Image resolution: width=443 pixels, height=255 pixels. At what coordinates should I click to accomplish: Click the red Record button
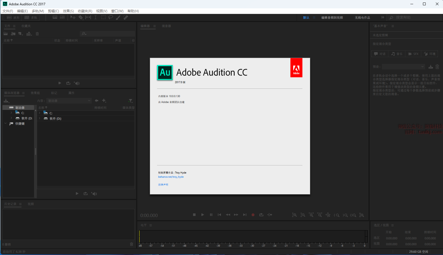[x=253, y=215]
